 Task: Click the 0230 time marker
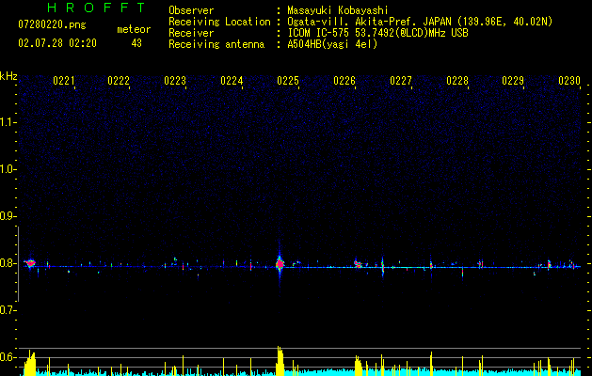[x=569, y=81]
